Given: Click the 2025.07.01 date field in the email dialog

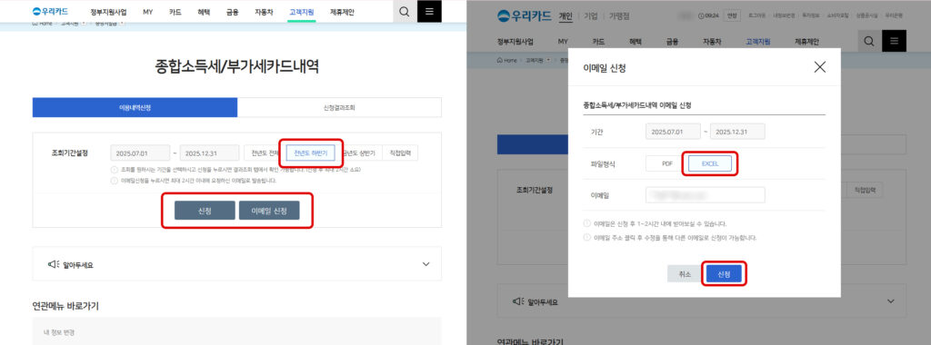Looking at the screenshot, I should click(x=674, y=131).
